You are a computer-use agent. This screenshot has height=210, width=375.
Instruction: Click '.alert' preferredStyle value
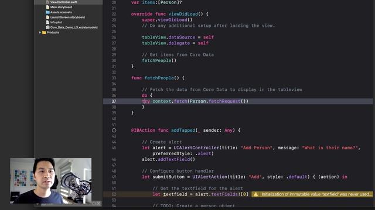click(203, 153)
